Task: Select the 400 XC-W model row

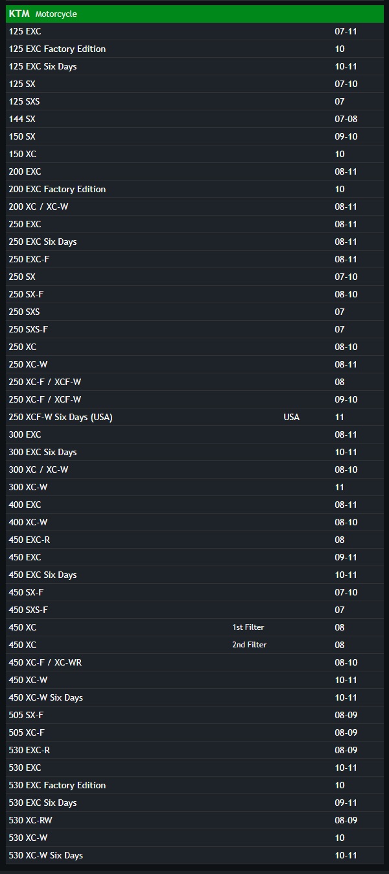Action: [x=29, y=522]
